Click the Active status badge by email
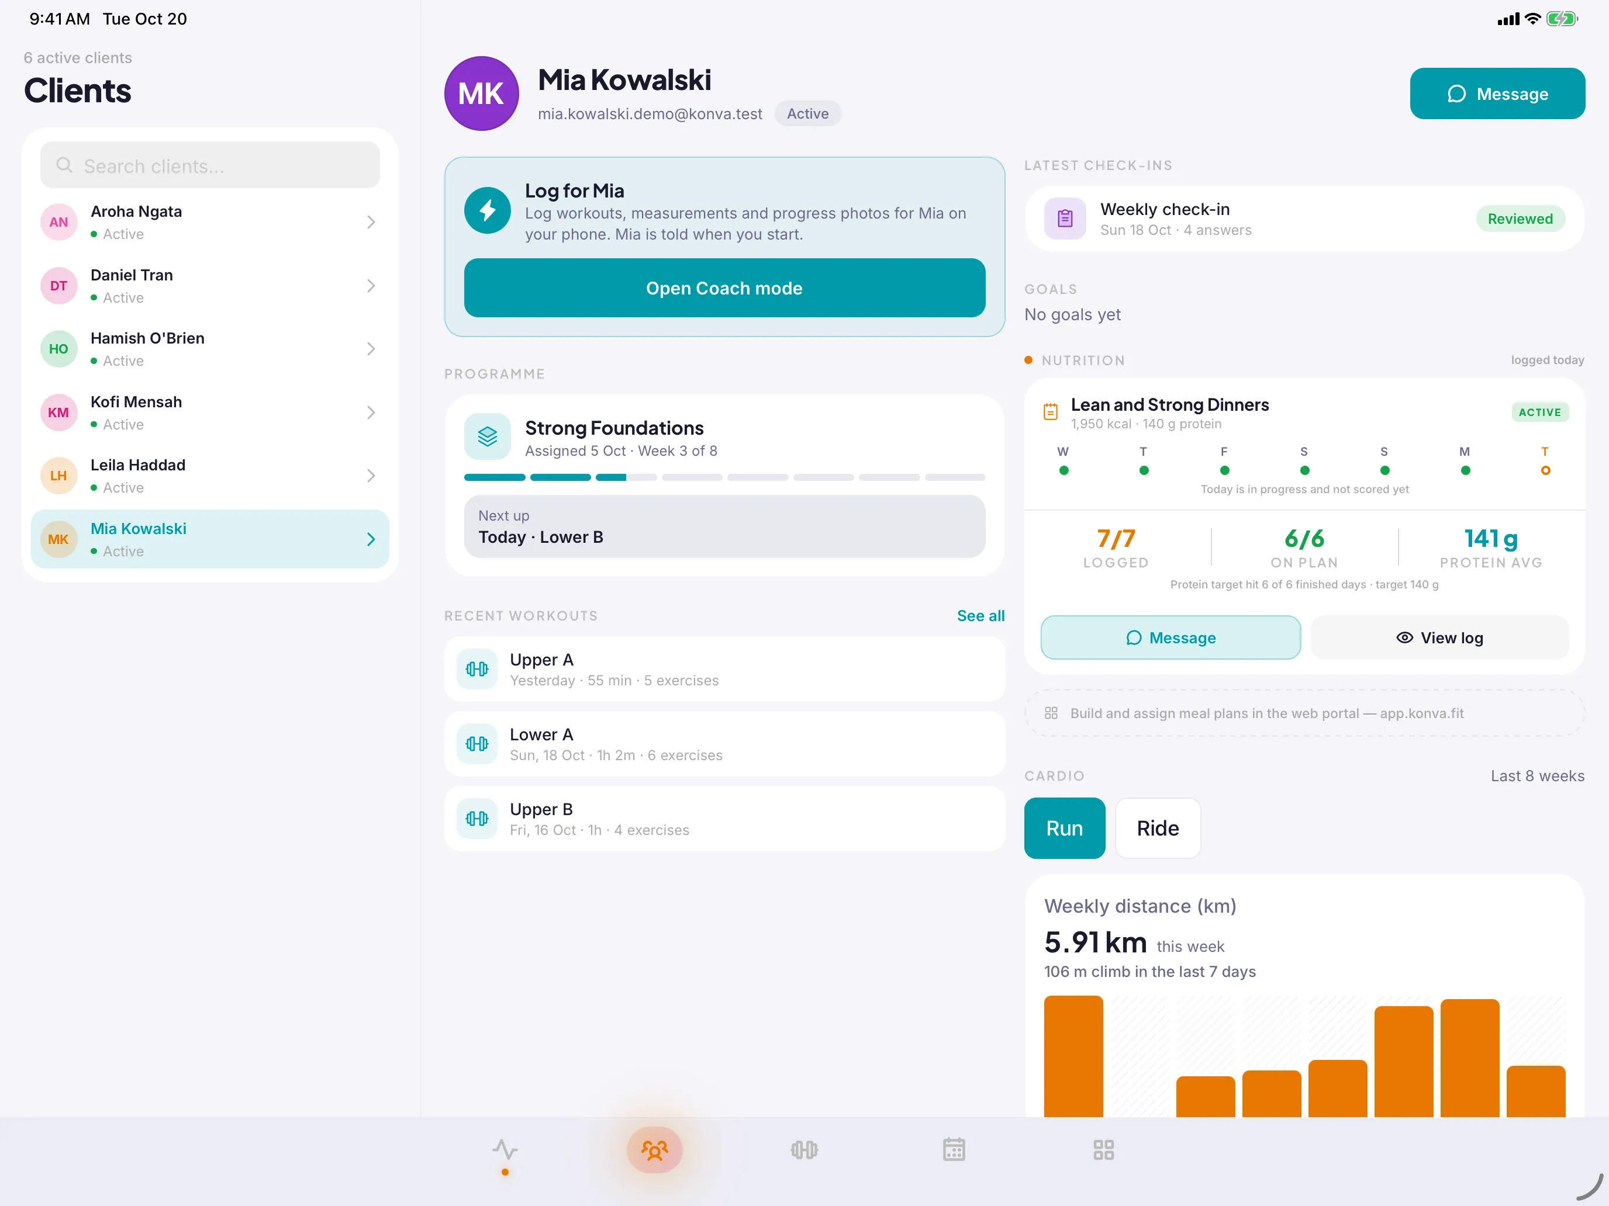 807,113
